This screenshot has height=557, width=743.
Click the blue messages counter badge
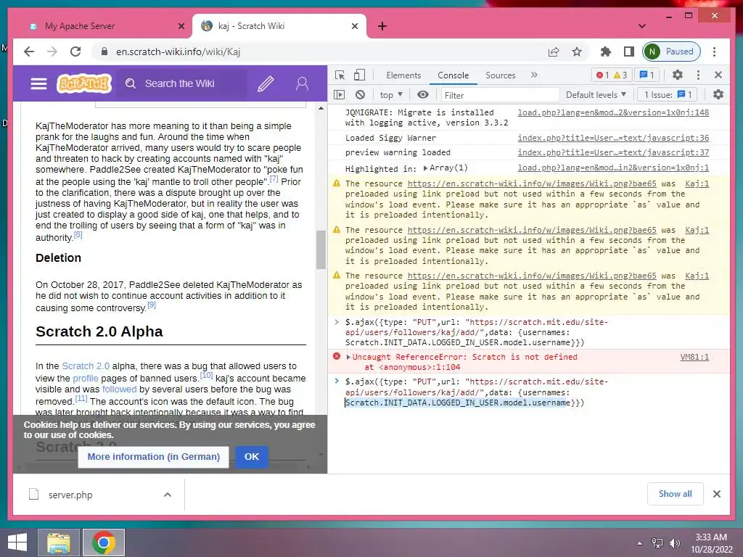tap(646, 75)
